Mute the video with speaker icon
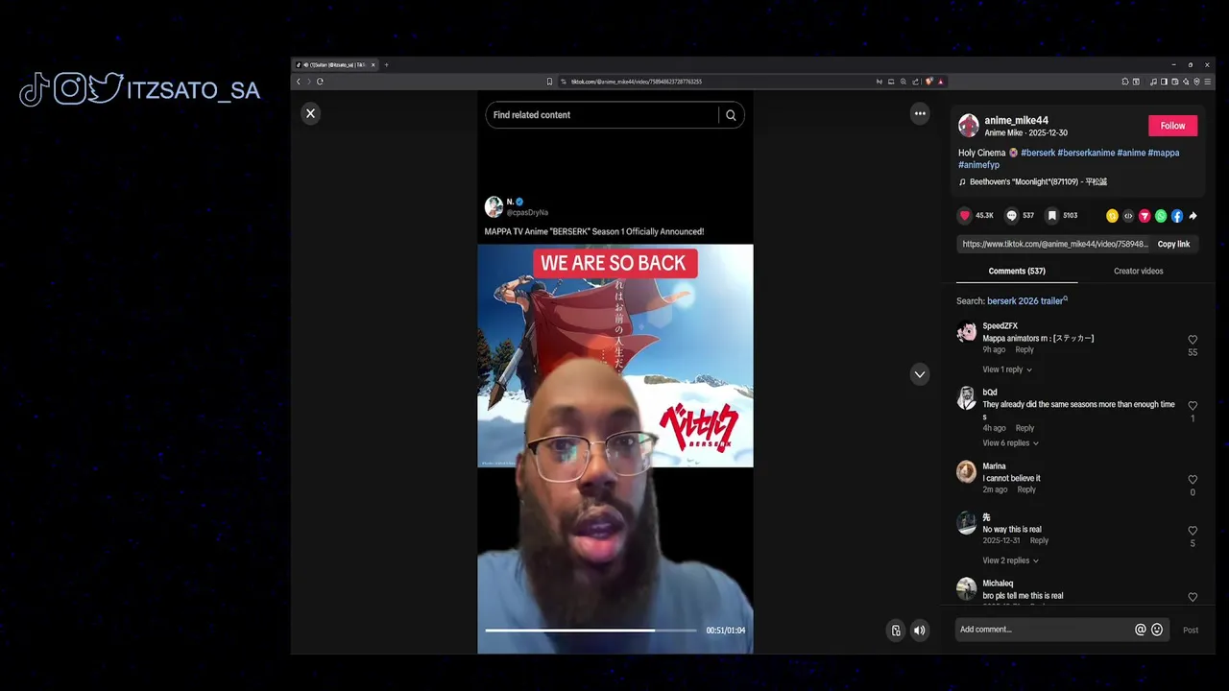The image size is (1229, 691). click(x=919, y=631)
